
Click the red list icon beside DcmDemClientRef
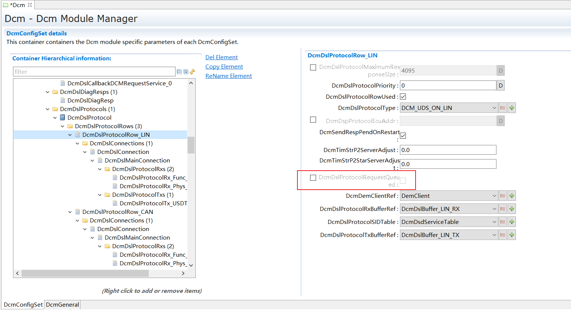(x=503, y=196)
